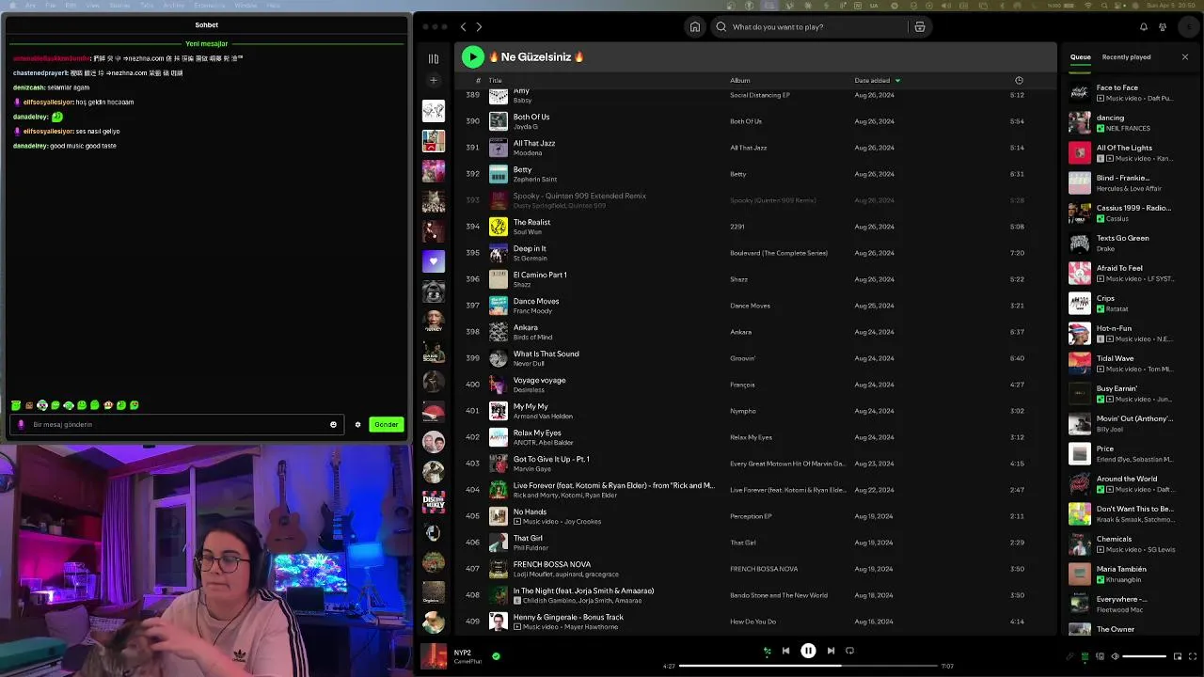Open Spotify notifications bell
This screenshot has height=677, width=1204.
point(1144,26)
